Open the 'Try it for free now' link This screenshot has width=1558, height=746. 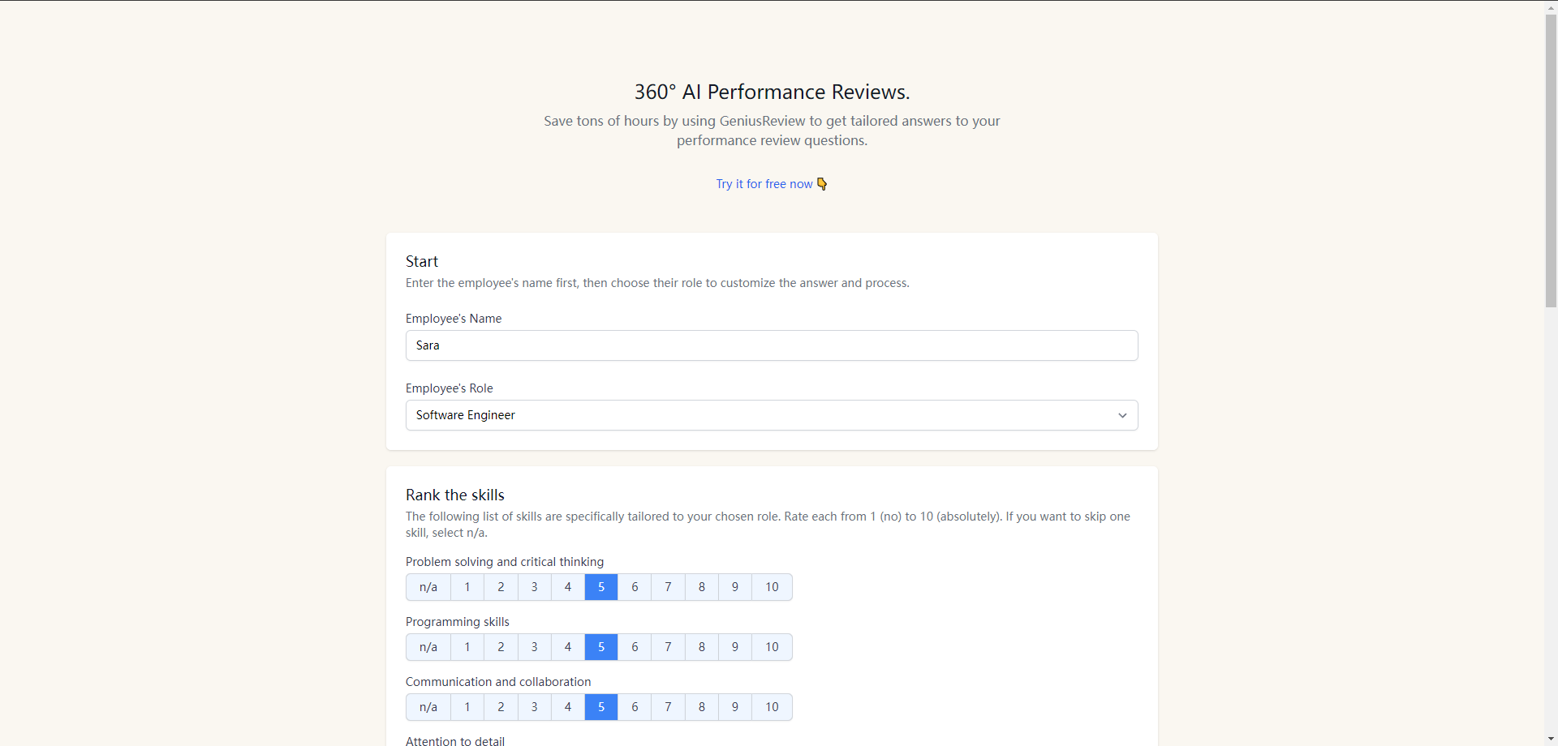pyautogui.click(x=764, y=184)
